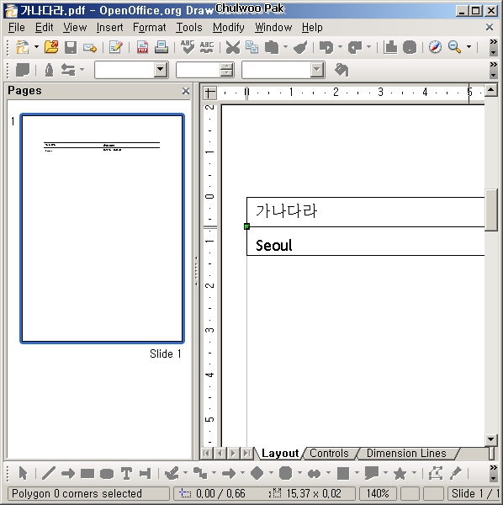Send document as e-mail icon
Screen dimensions: 503x505
(x=90, y=48)
